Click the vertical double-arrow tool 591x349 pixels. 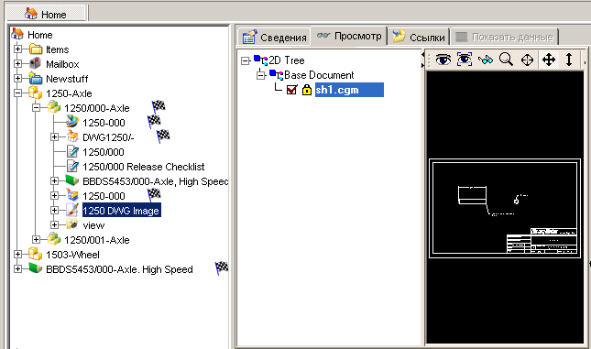click(569, 60)
